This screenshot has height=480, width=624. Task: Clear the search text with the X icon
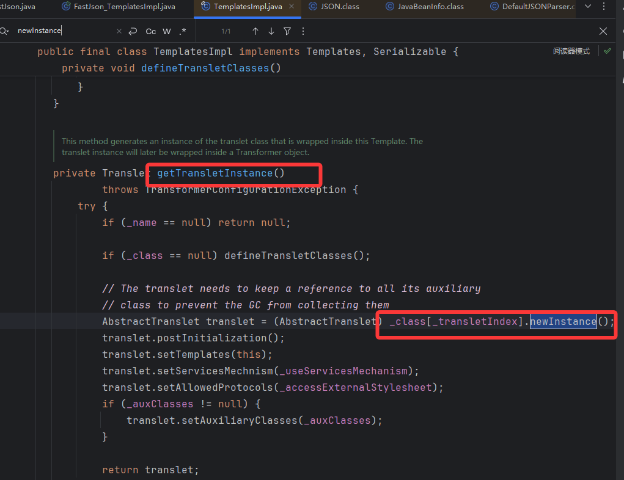(118, 31)
